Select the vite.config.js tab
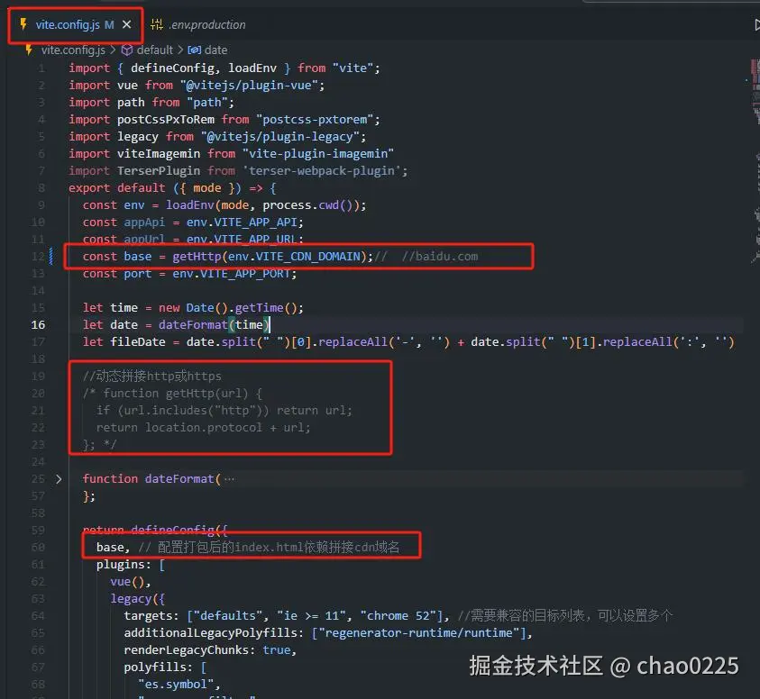 (x=68, y=26)
